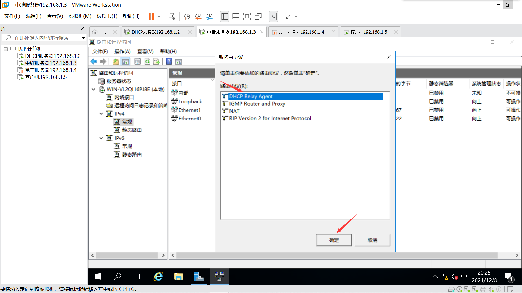Collapse the IPv4 tree node
522x293 pixels.
(x=101, y=114)
